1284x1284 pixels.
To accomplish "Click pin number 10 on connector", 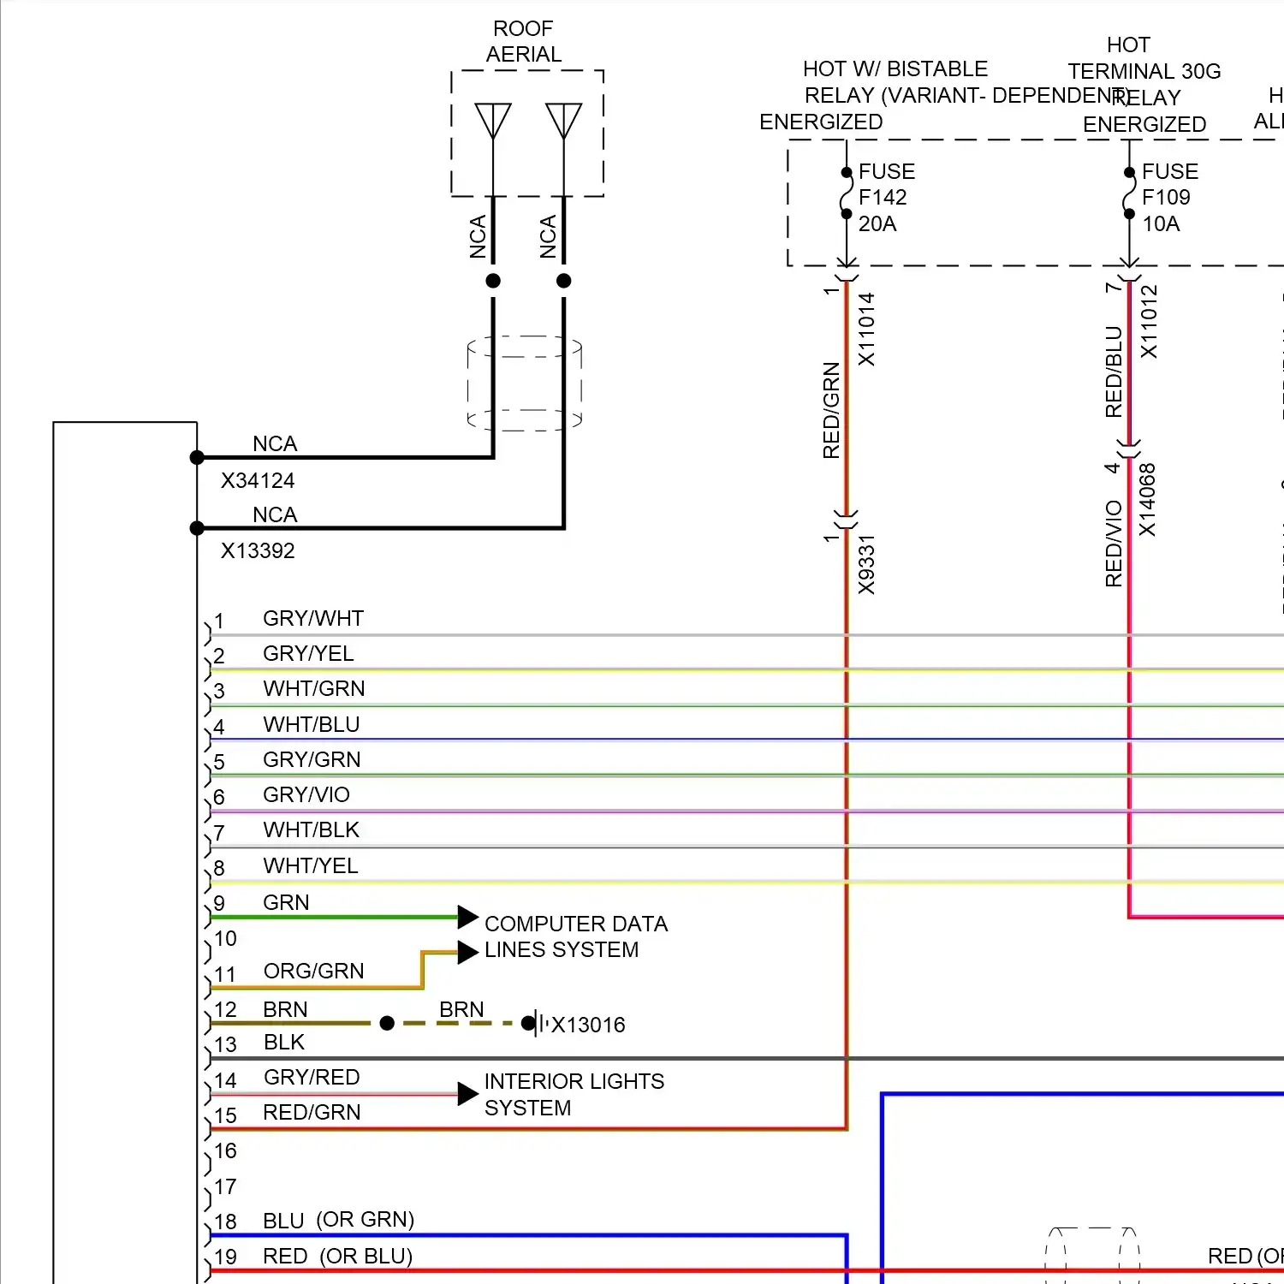I will [x=225, y=938].
